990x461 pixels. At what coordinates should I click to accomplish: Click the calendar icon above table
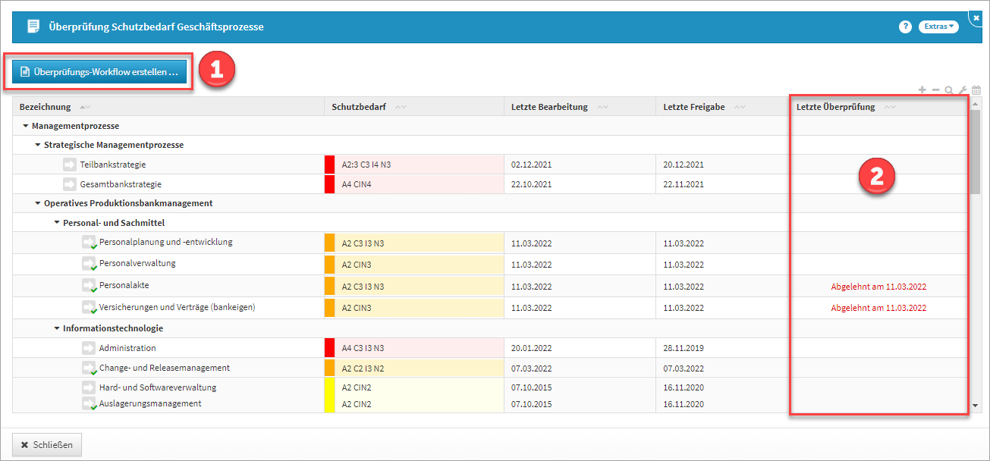click(976, 89)
